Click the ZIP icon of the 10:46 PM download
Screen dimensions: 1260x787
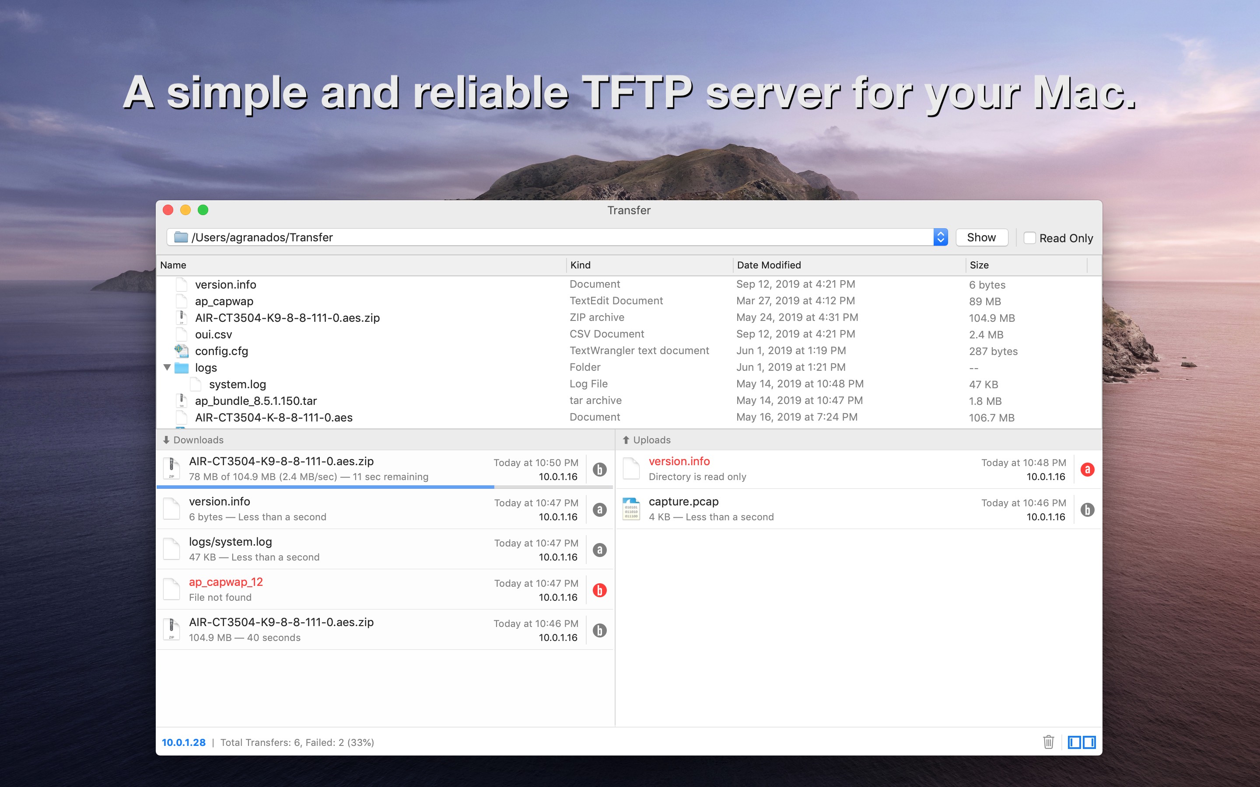(x=171, y=629)
